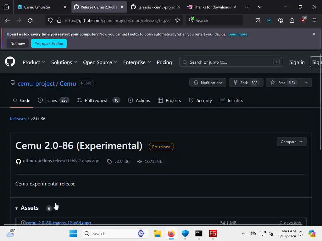Click the tracking protection shield icon
Image resolution: width=322 pixels, height=241 pixels.
click(50, 20)
